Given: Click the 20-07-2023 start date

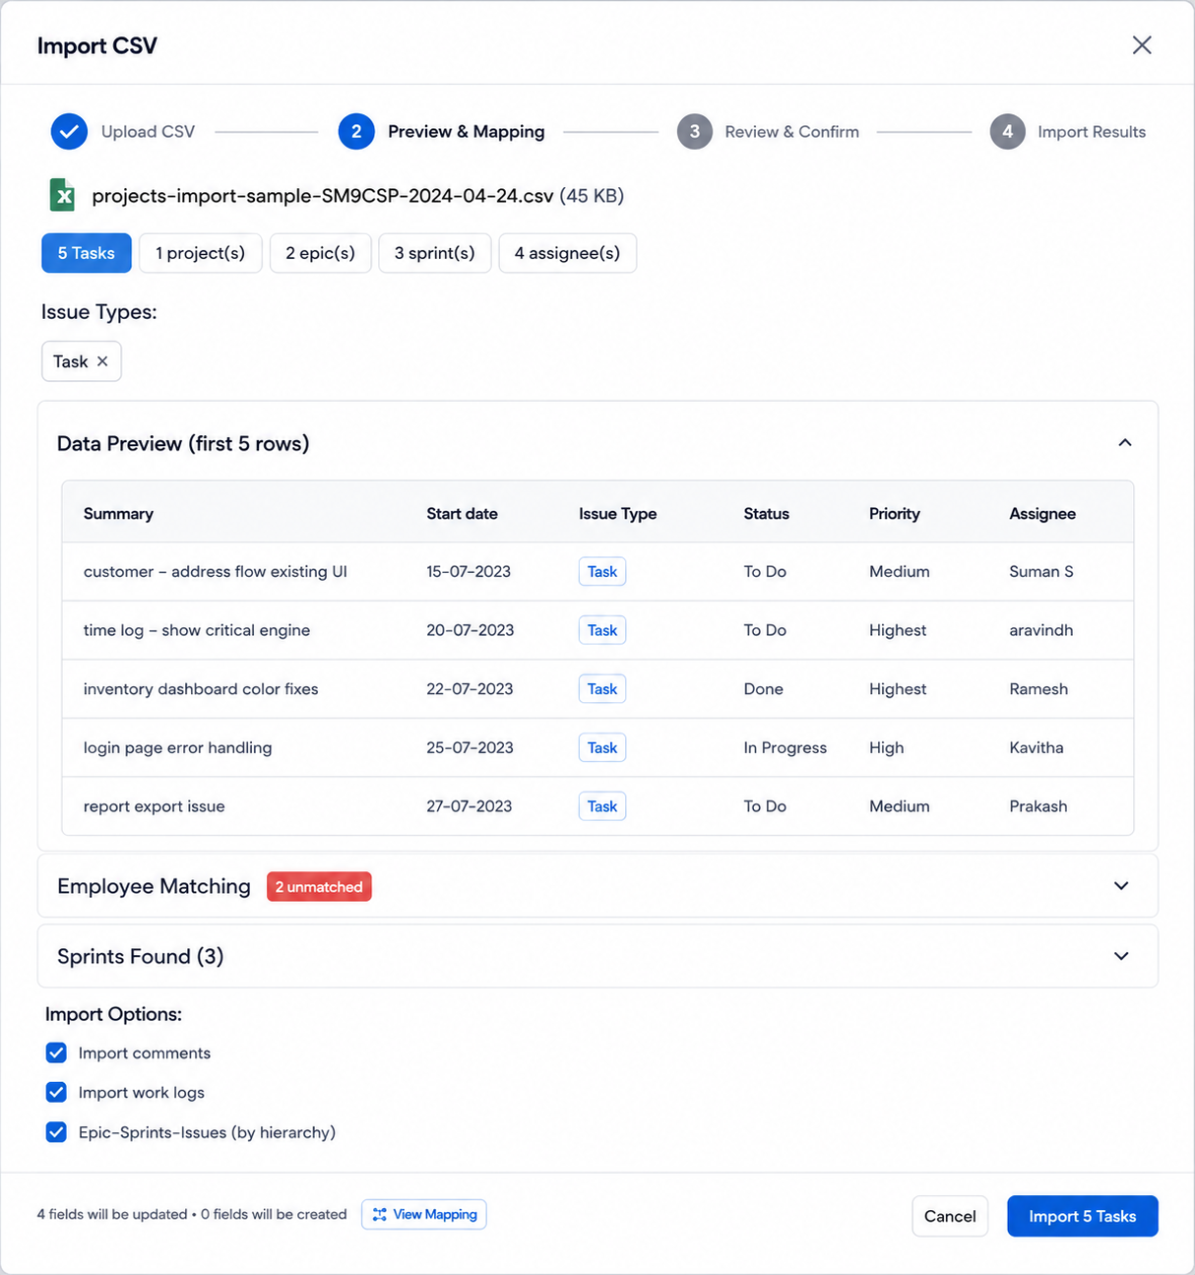Looking at the screenshot, I should pyautogui.click(x=471, y=630).
